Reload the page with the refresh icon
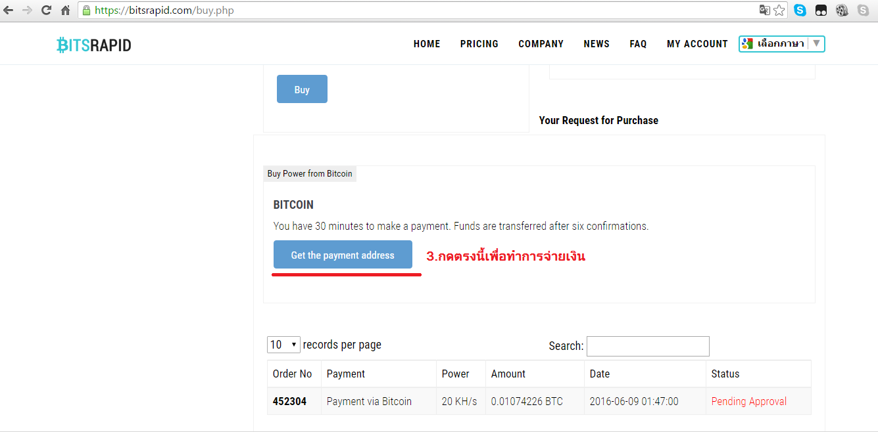 pos(46,11)
